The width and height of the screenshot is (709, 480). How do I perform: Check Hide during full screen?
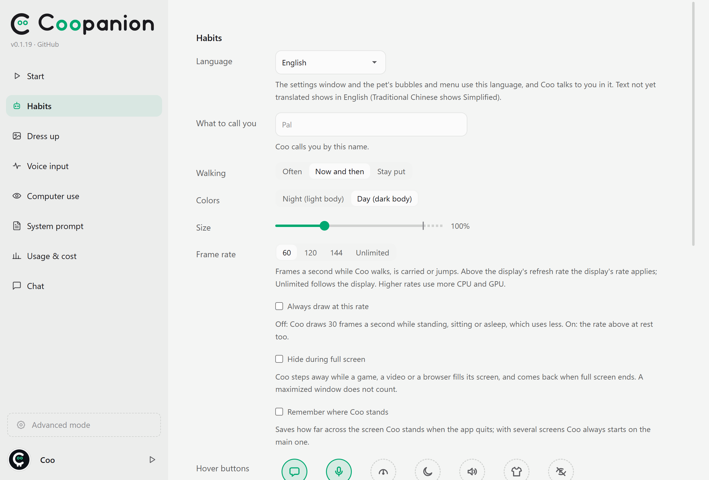tap(279, 359)
